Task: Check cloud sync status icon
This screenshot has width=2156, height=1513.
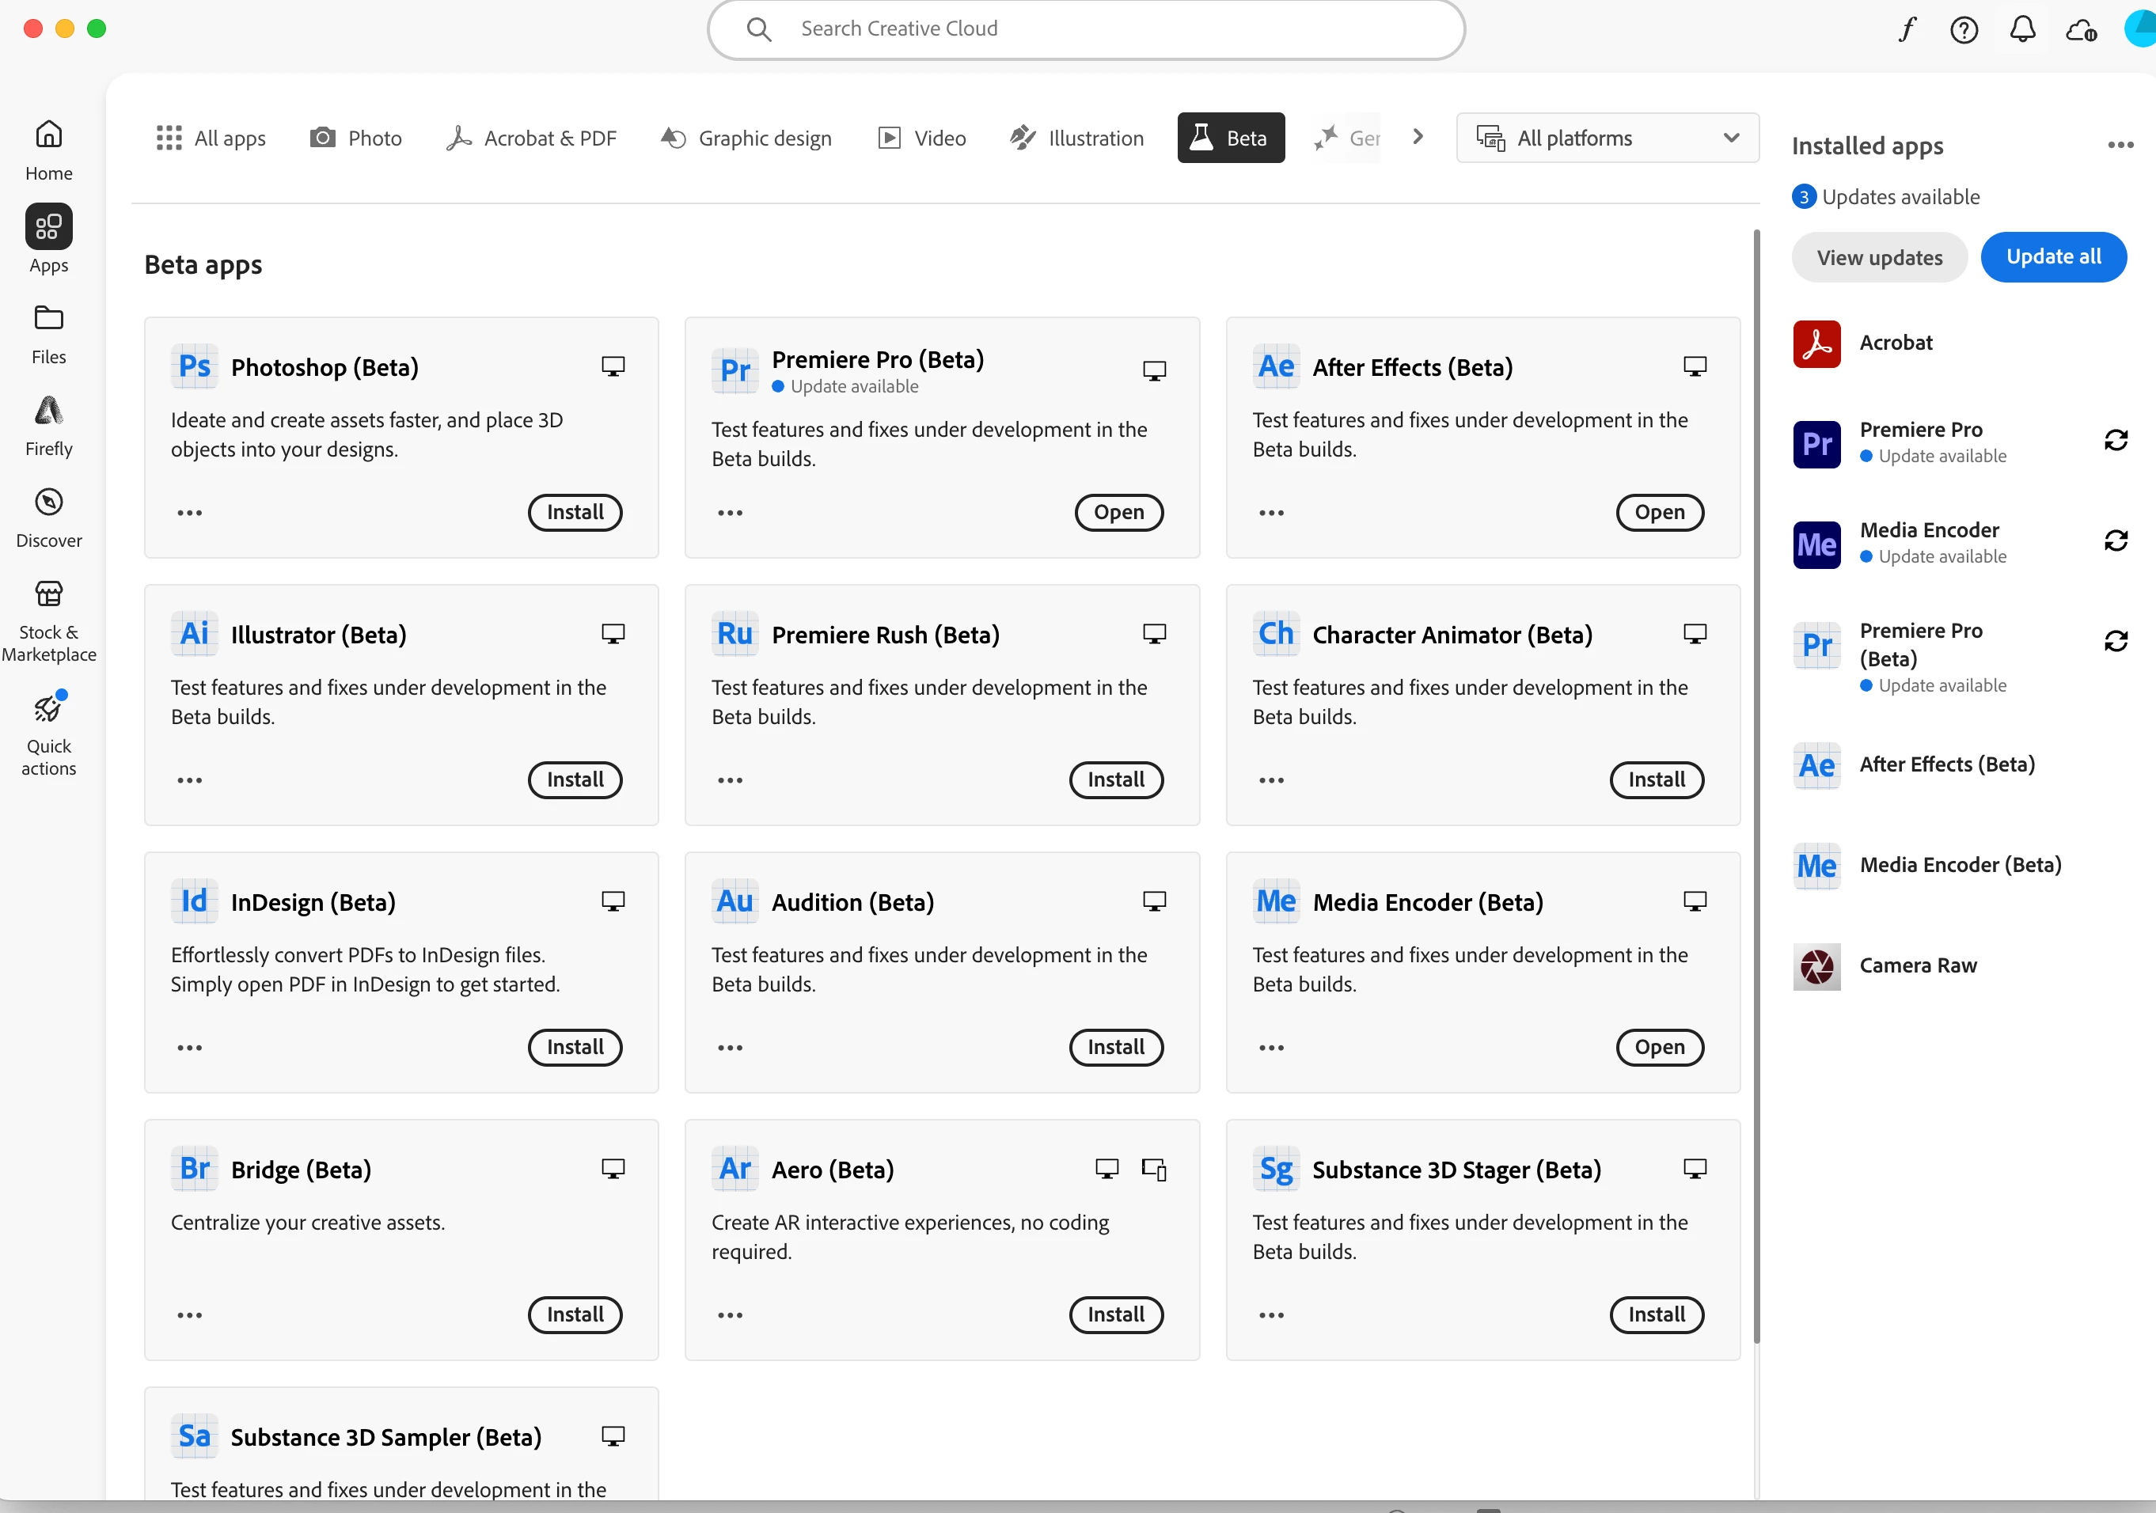Action: tap(2081, 29)
